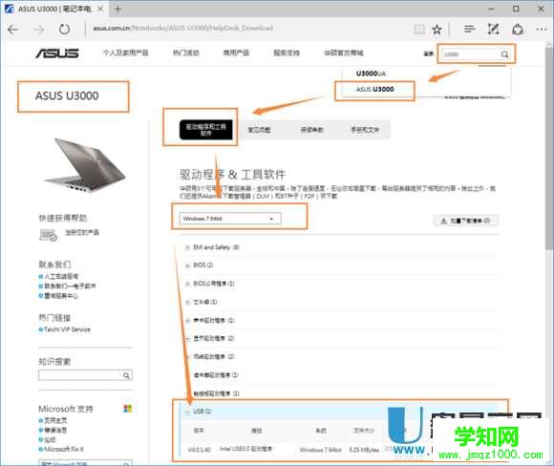The height and width of the screenshot is (466, 554).
Task: Click the download icon on 批量下载清单 button
Action: (443, 221)
